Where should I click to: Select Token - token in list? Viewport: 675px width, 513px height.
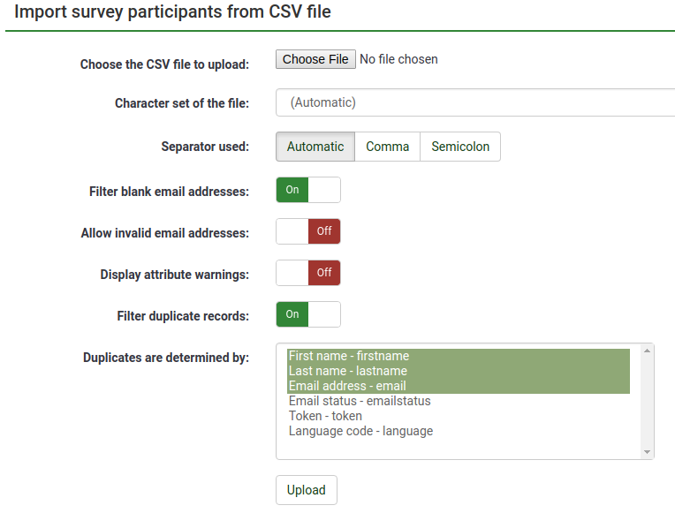click(x=325, y=416)
